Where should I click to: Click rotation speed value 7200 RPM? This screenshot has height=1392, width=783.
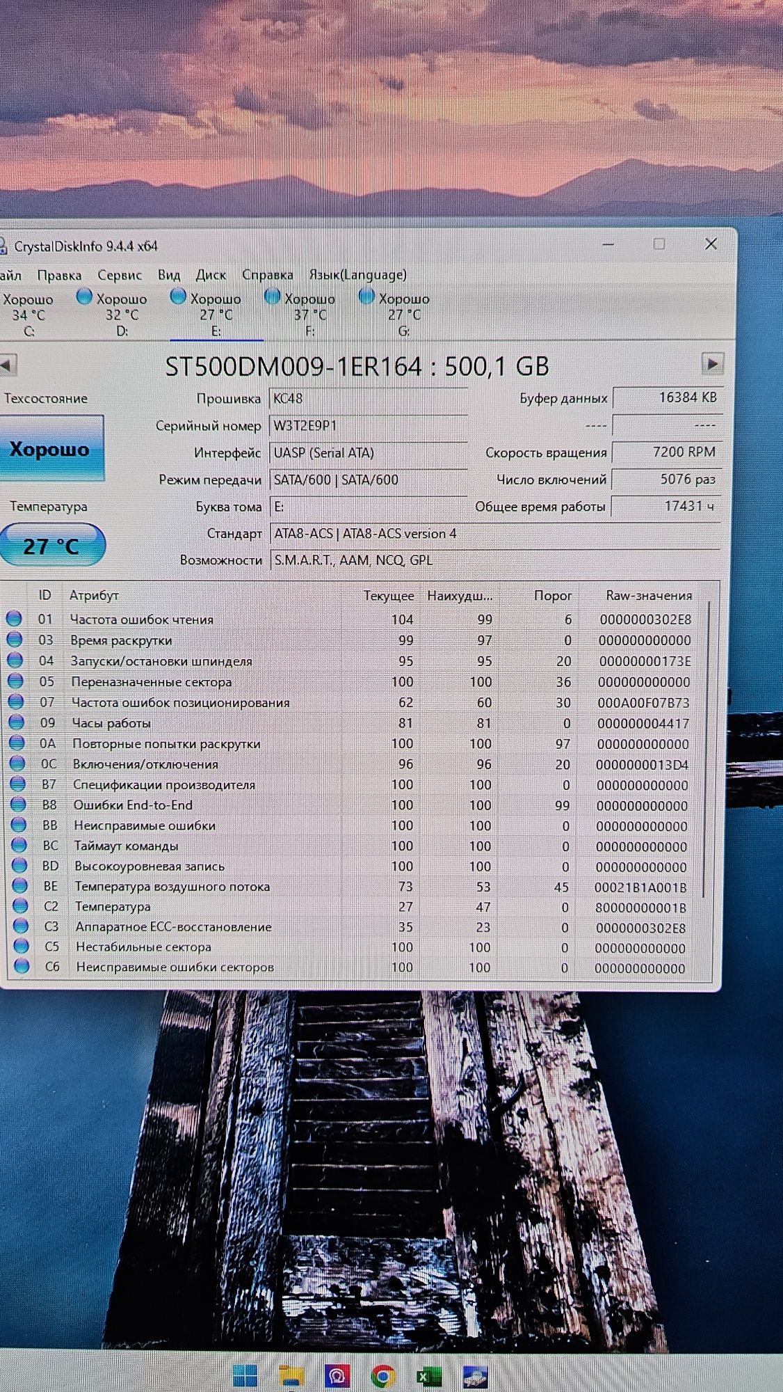pos(667,452)
